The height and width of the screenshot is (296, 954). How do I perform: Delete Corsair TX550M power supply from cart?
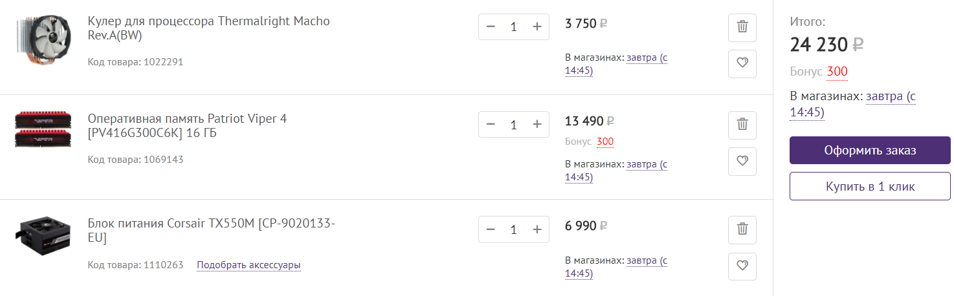[x=742, y=229]
